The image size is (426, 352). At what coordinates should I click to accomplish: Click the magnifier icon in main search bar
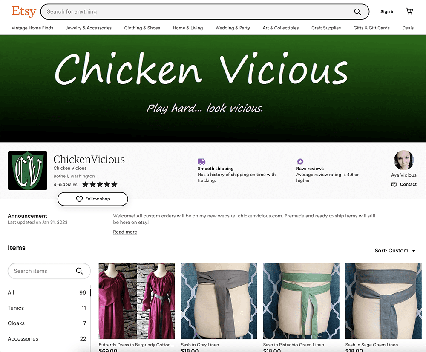[x=357, y=11]
